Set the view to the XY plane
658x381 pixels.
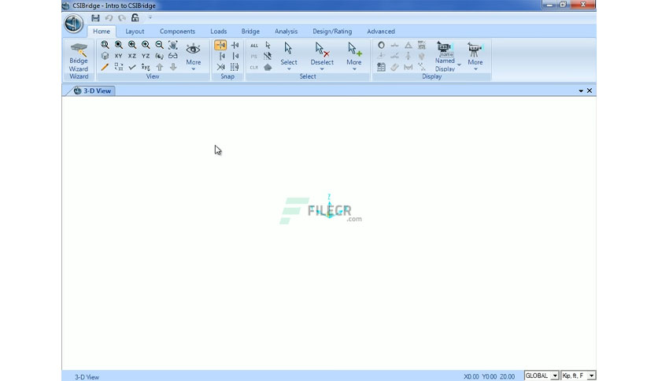119,56
